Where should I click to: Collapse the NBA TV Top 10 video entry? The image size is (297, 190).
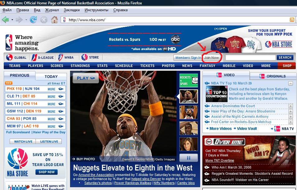[x=290, y=83]
